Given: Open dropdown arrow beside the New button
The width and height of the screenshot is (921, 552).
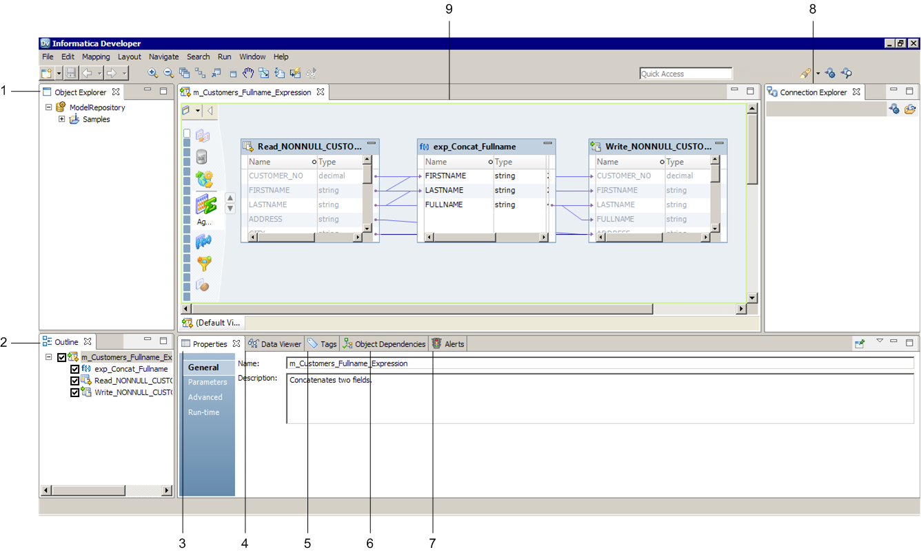Looking at the screenshot, I should pyautogui.click(x=59, y=73).
